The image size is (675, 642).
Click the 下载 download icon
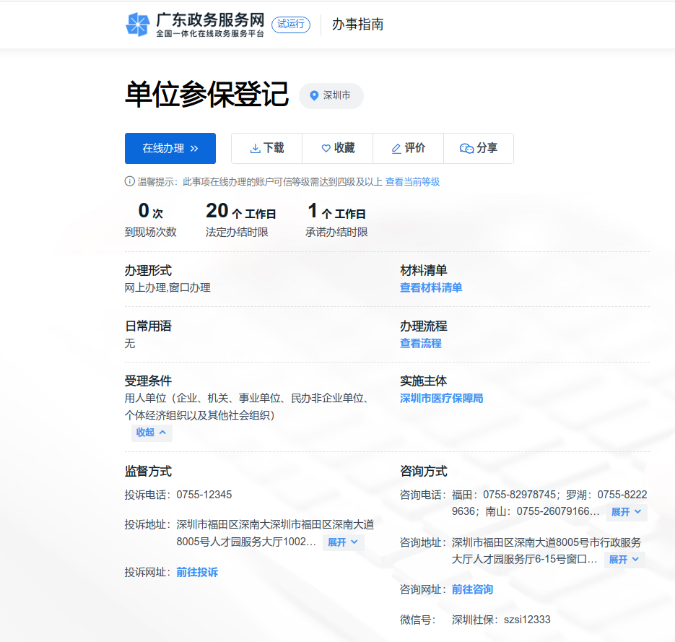point(256,148)
